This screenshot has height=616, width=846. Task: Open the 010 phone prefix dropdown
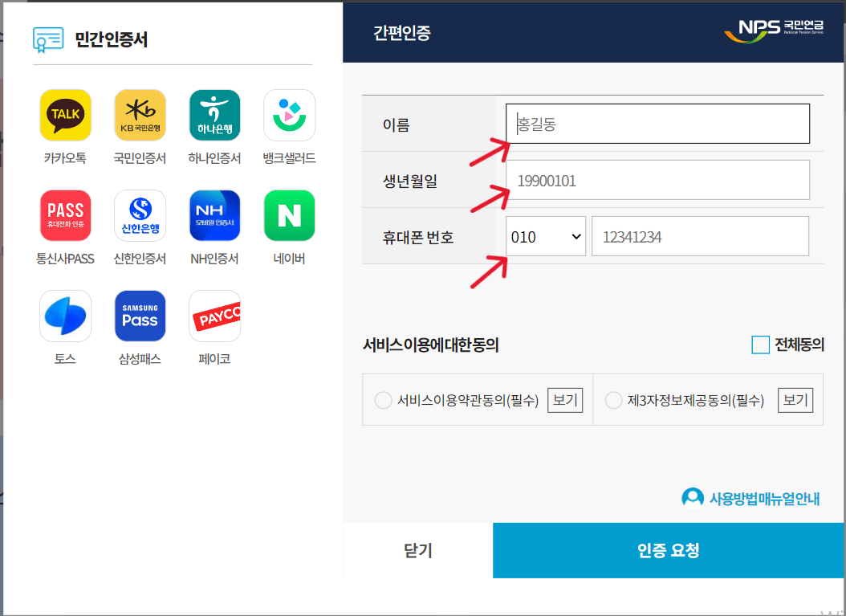pyautogui.click(x=546, y=236)
